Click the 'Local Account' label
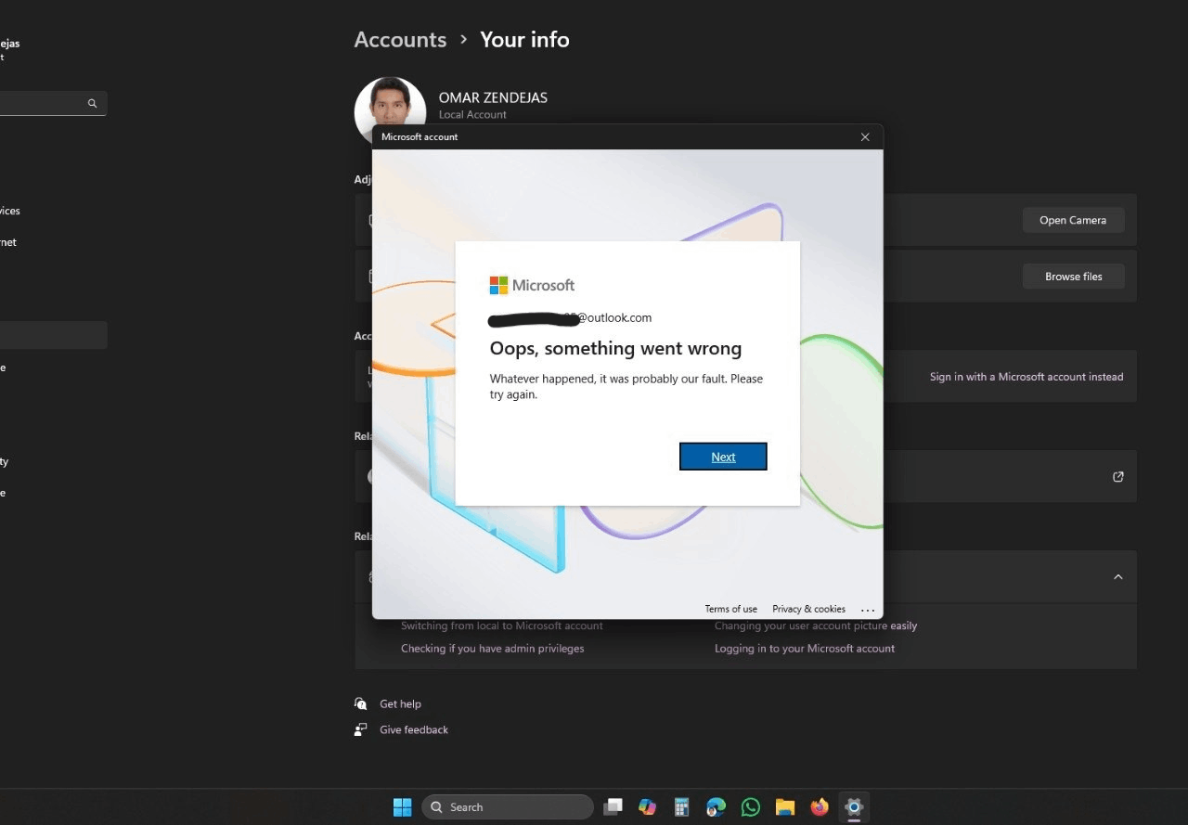The image size is (1188, 825). click(472, 115)
